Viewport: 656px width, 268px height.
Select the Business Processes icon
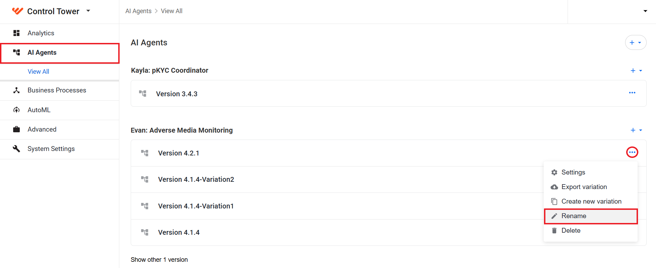[16, 90]
